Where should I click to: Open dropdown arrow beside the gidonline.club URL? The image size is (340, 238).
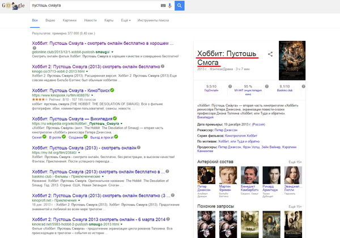click(112, 52)
